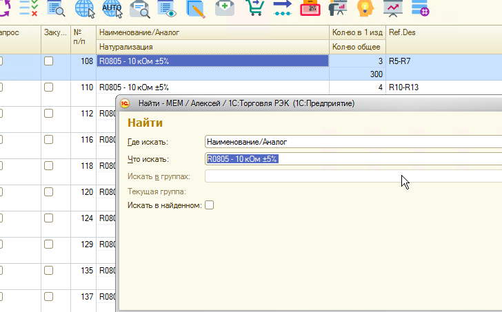
Task: Tick the 'Заку...' checkbox in row 110
Action: tap(48, 87)
